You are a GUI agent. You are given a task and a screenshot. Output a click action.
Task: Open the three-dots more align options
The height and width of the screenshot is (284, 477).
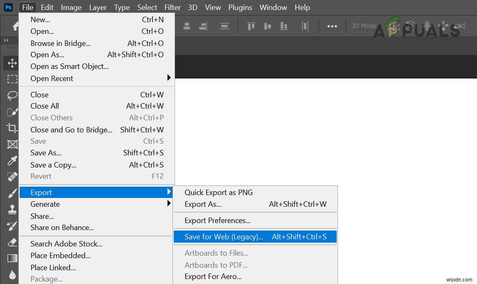point(332,26)
